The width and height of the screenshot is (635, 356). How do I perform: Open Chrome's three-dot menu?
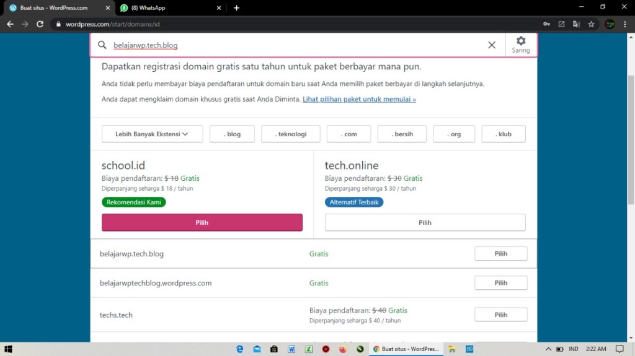coord(625,24)
